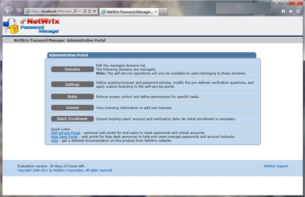Click the Stop loading X icon

click(x=95, y=11)
